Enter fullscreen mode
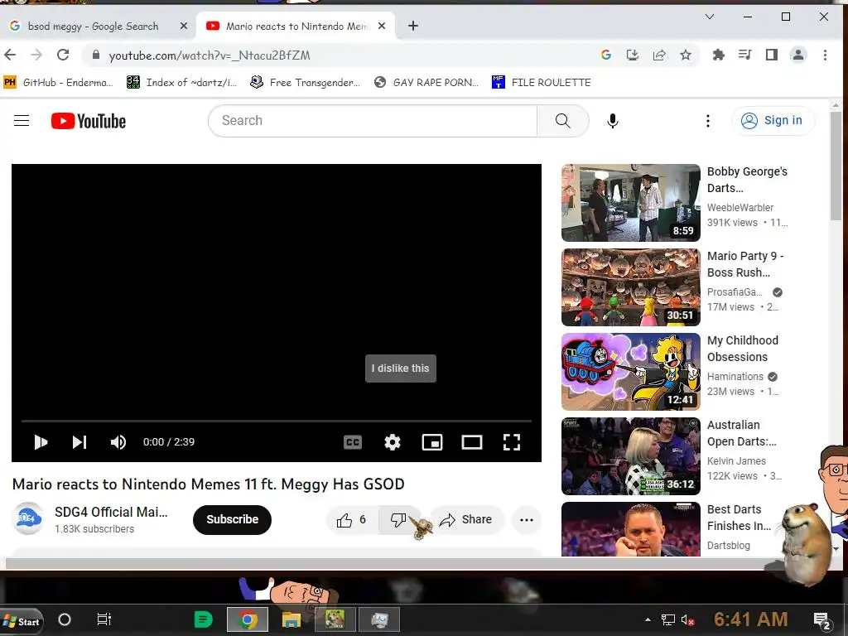This screenshot has width=848, height=636. 512,442
